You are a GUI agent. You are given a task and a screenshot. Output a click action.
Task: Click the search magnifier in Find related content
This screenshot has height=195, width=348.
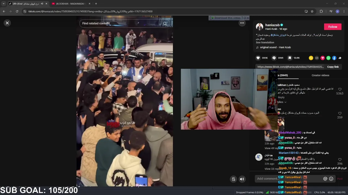tap(165, 24)
